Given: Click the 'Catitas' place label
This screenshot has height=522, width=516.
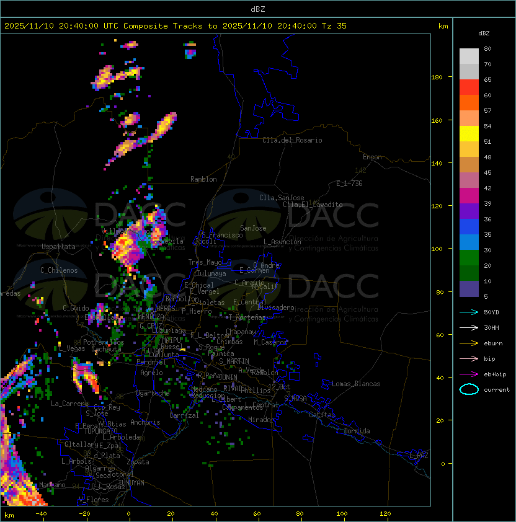Looking at the screenshot, I should 322,415.
